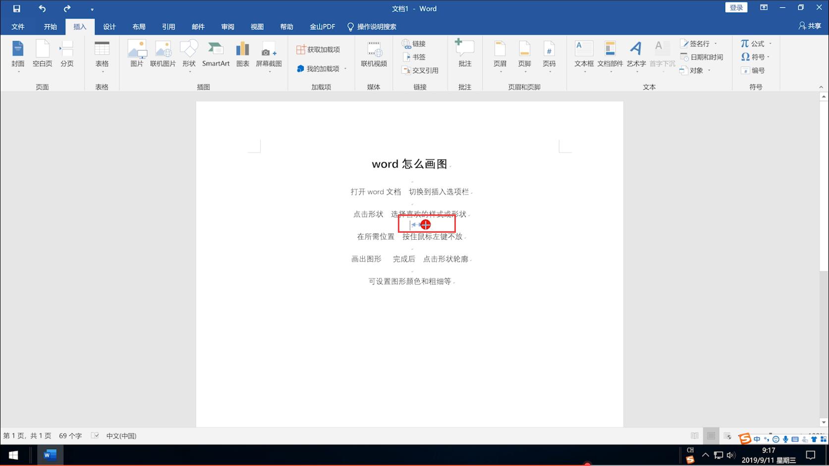Switch to the Layout (布局) tab
This screenshot has width=829, height=466.
click(x=139, y=27)
